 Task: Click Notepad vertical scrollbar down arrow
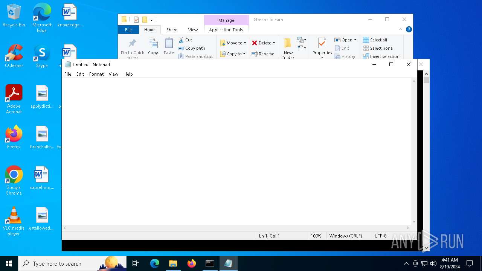[414, 222]
